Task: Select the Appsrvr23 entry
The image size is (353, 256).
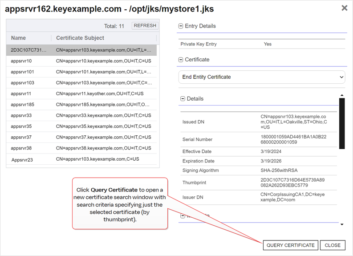Action: 82,159
